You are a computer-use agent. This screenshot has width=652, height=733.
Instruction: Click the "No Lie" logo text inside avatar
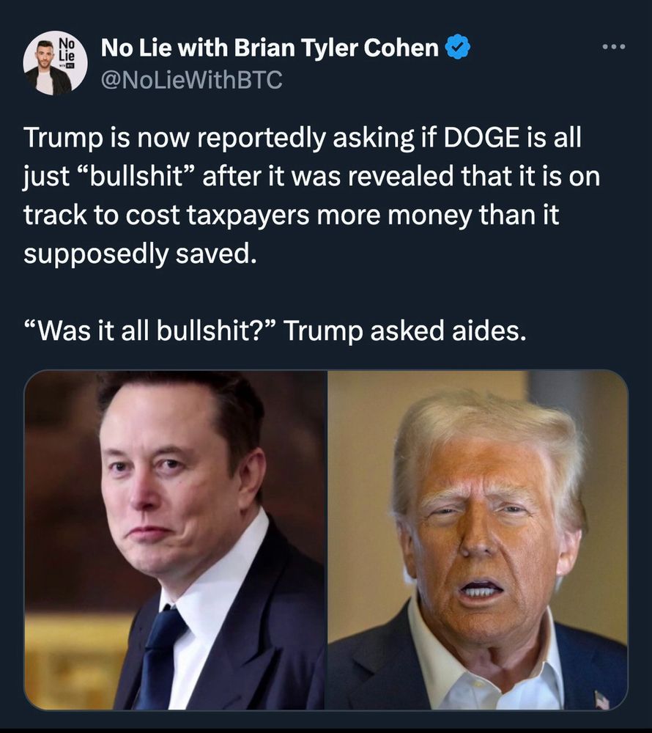tap(67, 49)
